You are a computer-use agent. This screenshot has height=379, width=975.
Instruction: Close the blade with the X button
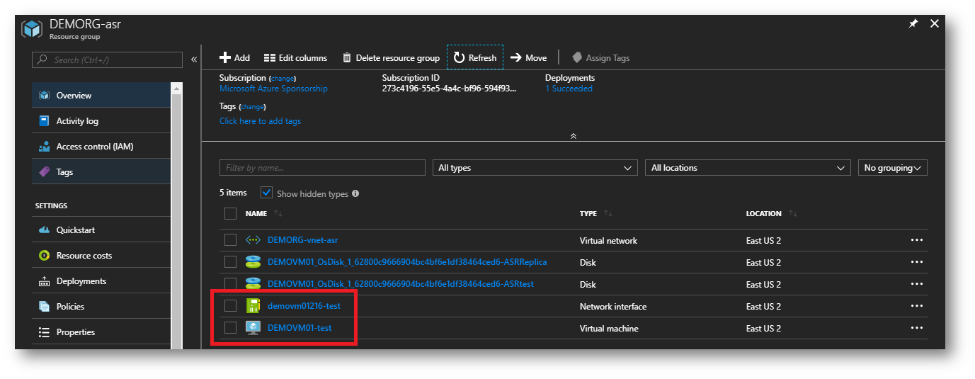tap(935, 24)
